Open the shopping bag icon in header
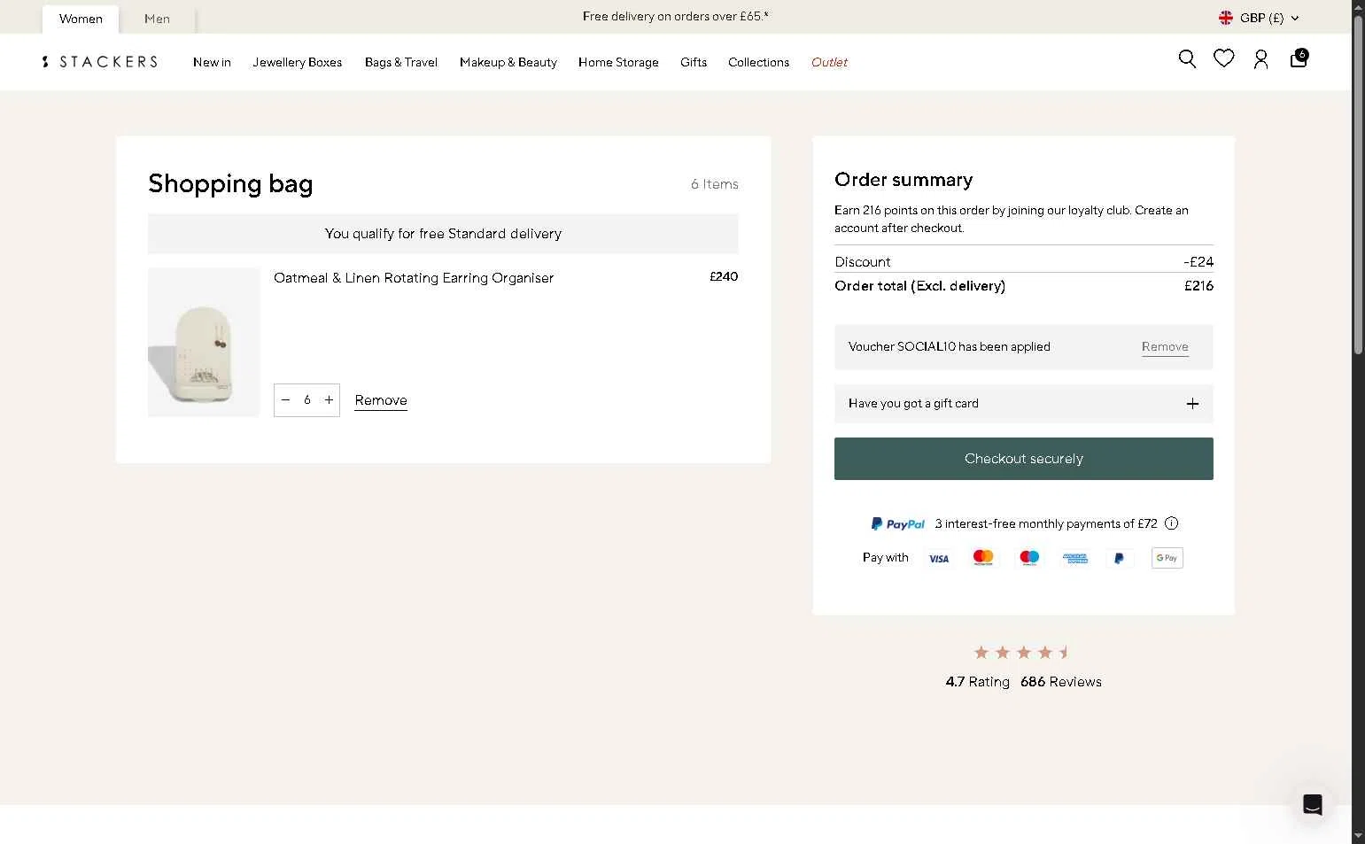 tap(1299, 58)
